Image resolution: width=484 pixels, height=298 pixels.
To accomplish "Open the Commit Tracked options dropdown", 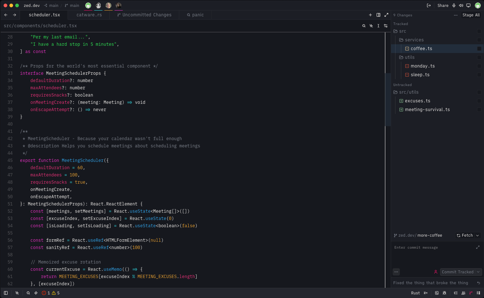I will coord(479,272).
